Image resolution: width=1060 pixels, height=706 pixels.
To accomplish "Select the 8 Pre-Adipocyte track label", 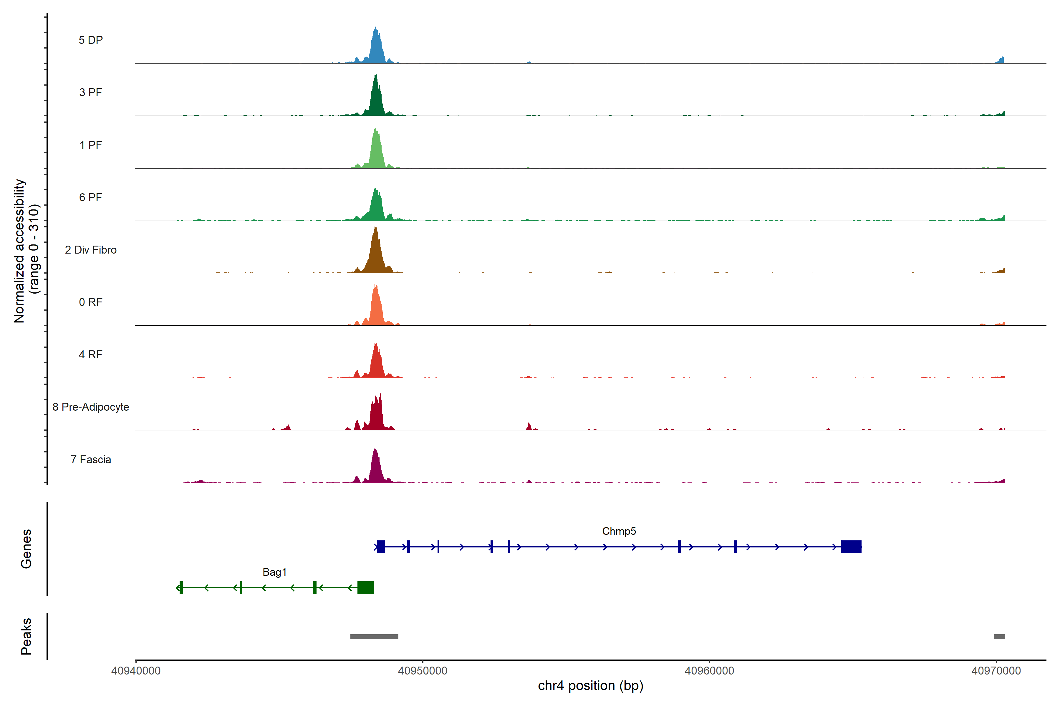I will pyautogui.click(x=91, y=407).
